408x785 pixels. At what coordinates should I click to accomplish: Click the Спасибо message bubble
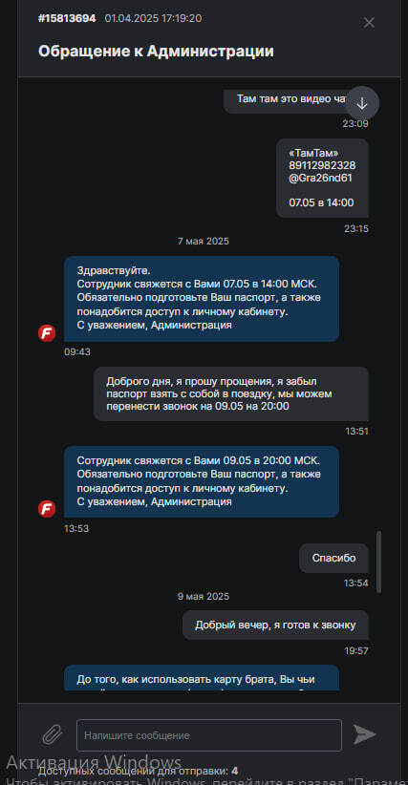[x=333, y=559]
